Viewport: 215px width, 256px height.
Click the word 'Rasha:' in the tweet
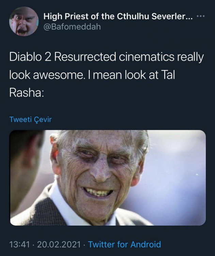pyautogui.click(x=27, y=93)
